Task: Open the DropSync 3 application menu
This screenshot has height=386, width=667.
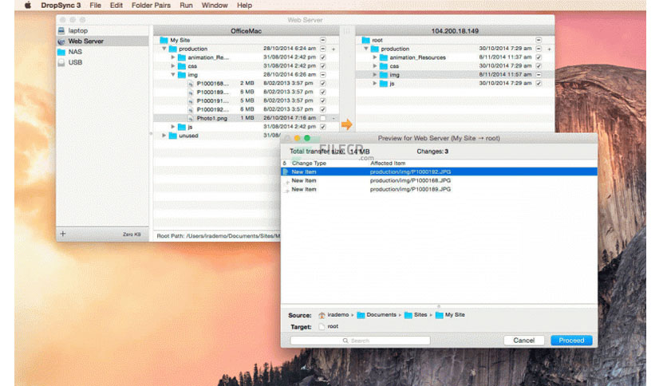Action: click(x=61, y=5)
